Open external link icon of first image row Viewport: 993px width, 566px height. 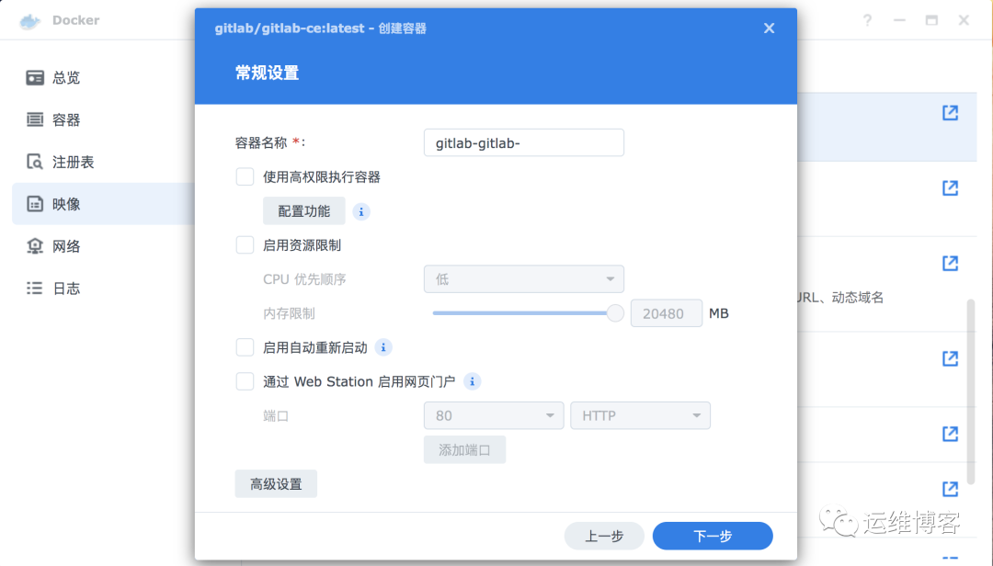click(950, 113)
